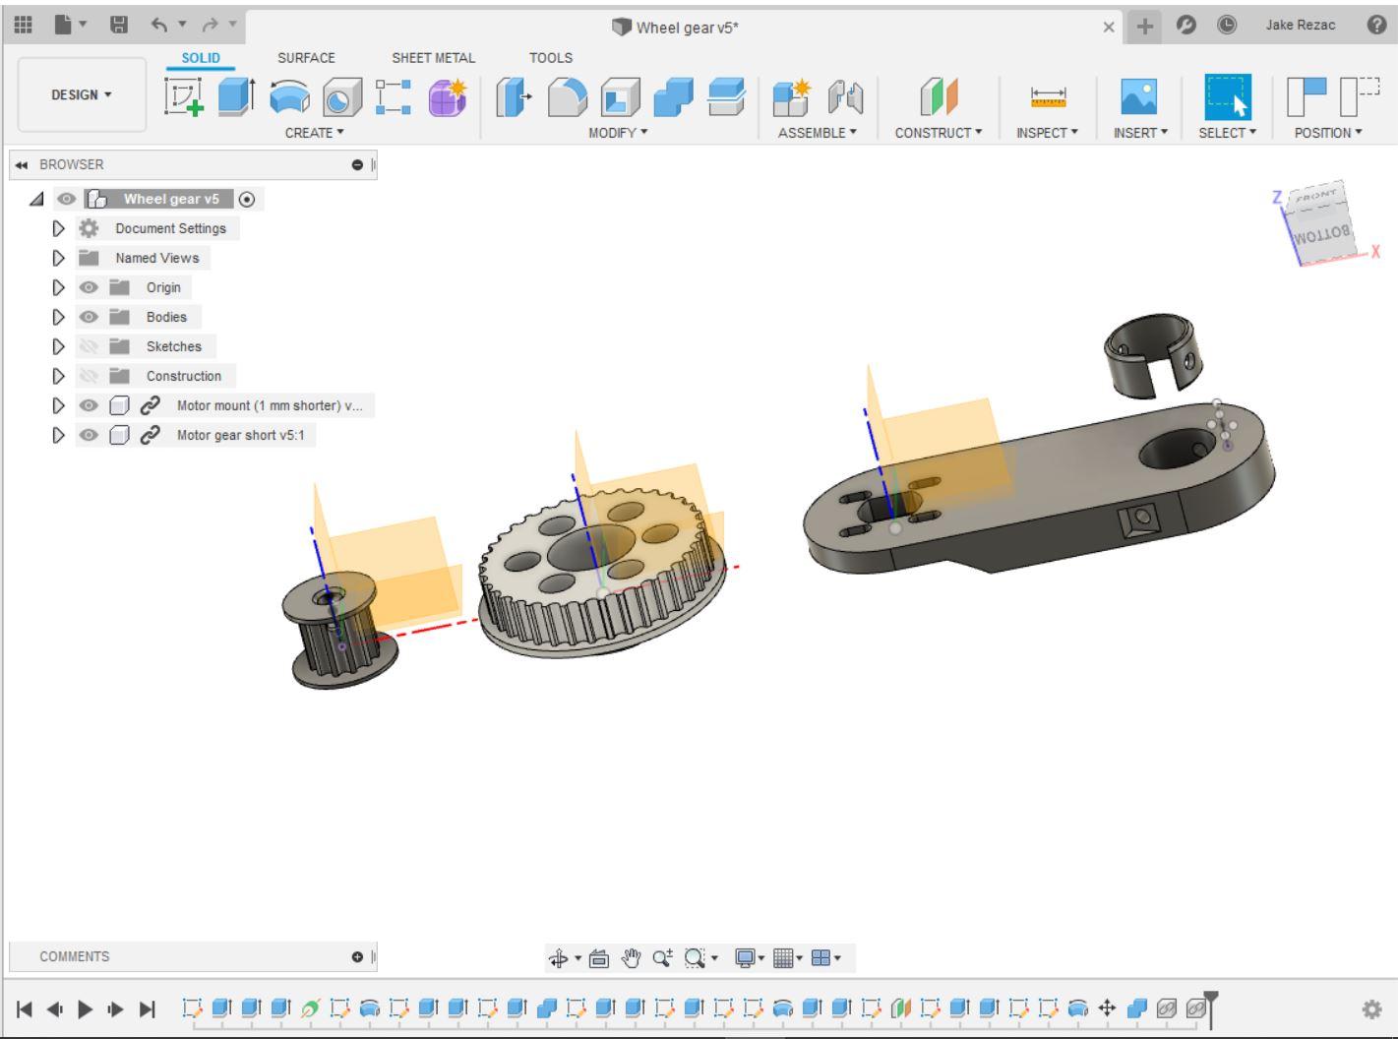Toggle visibility of Wheel gear v5 root
The image size is (1398, 1039).
point(66,199)
